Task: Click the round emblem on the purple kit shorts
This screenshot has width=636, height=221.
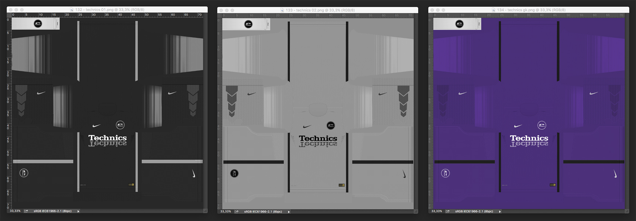Action: point(445,173)
